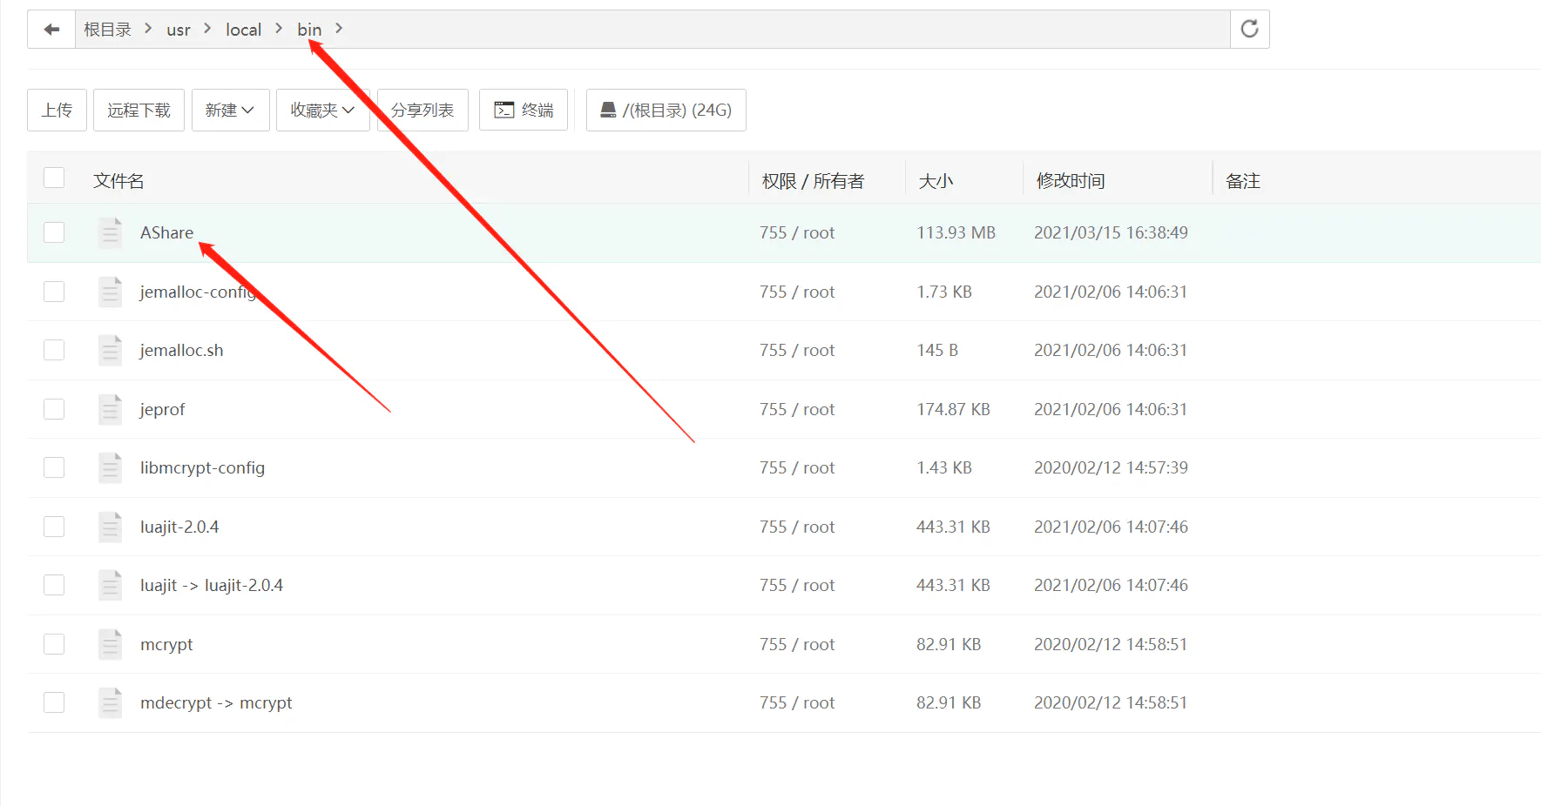Sort by 修改时间 column header
Screen dimensions: 1541x806
[x=1070, y=181]
